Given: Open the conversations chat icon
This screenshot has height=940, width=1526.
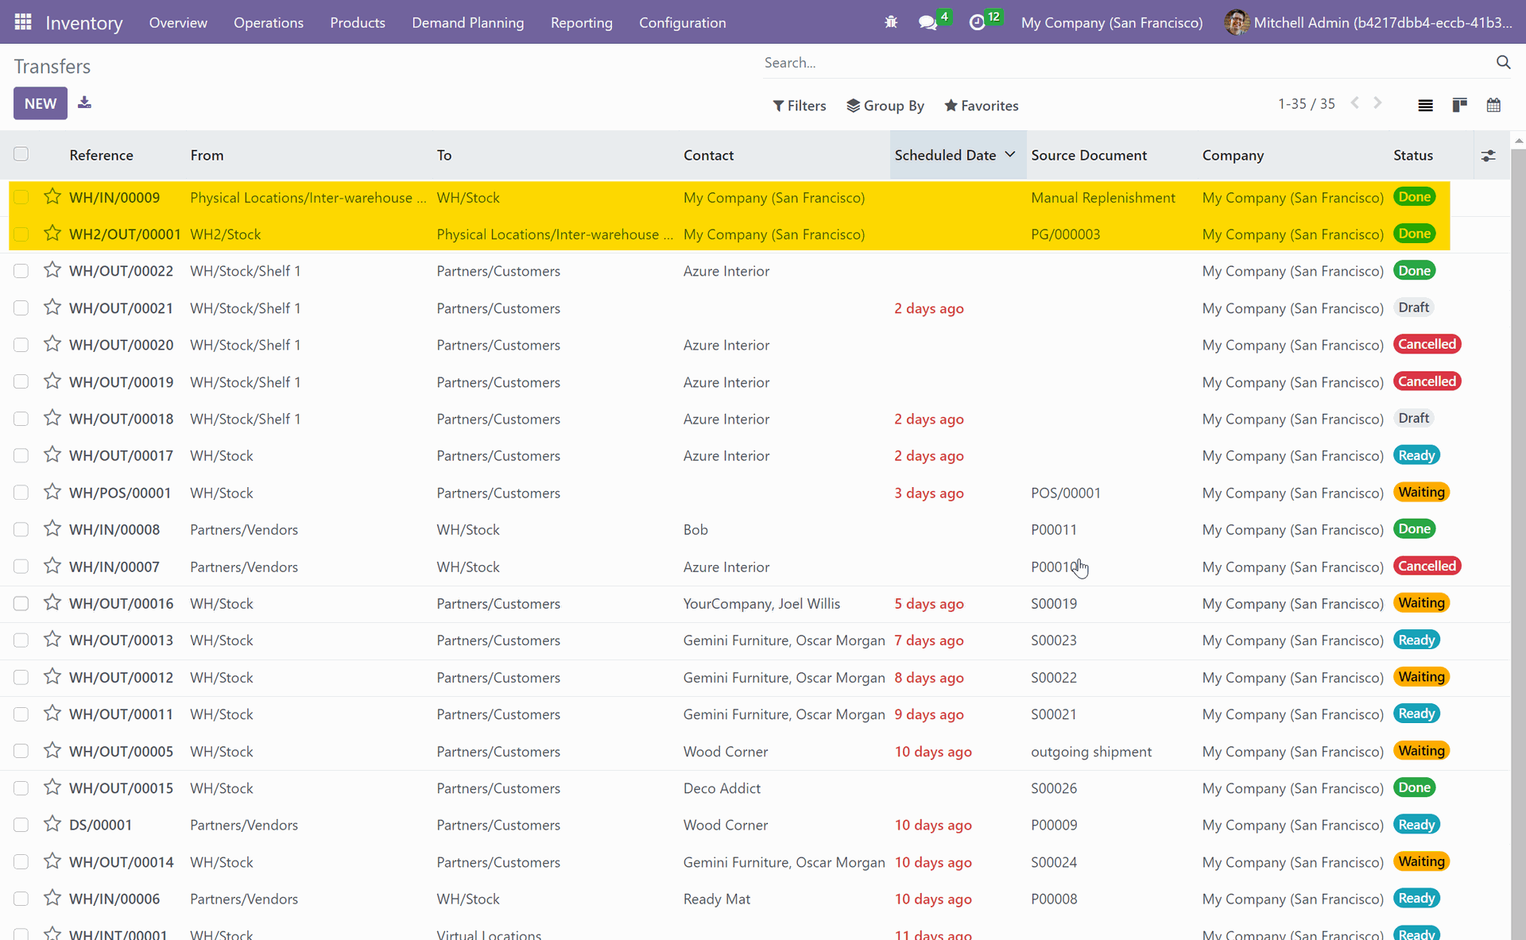Looking at the screenshot, I should pyautogui.click(x=927, y=22).
